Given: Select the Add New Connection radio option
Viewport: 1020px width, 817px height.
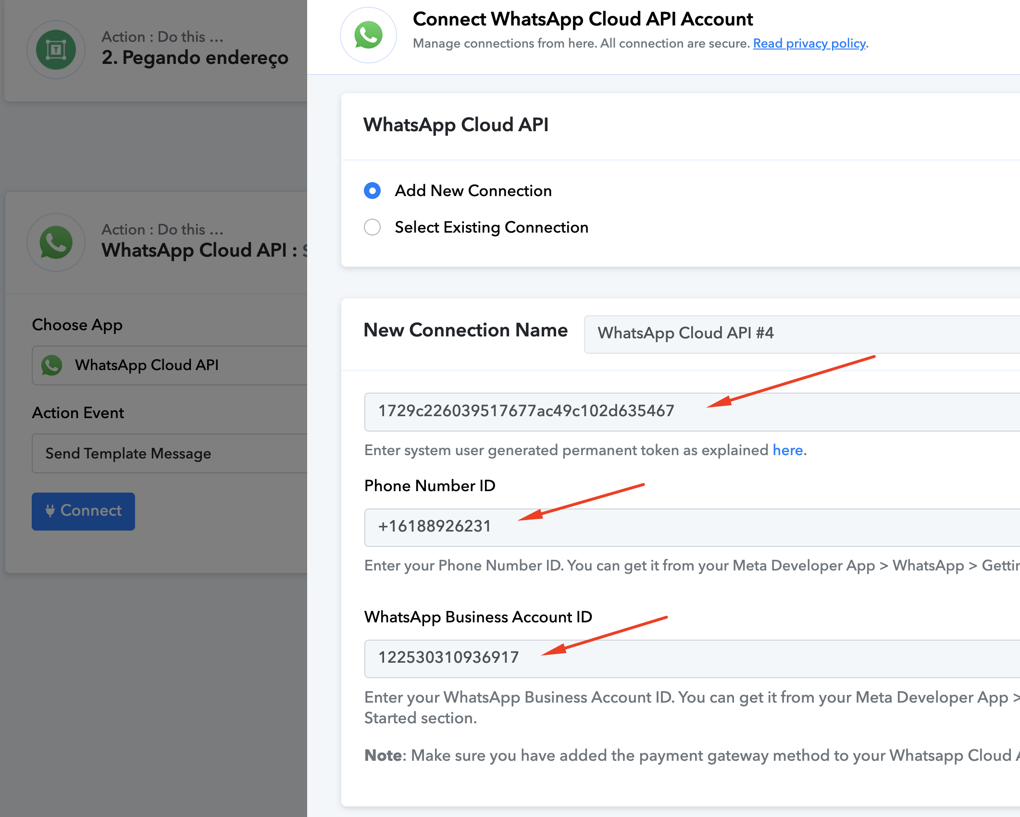Looking at the screenshot, I should [x=372, y=191].
